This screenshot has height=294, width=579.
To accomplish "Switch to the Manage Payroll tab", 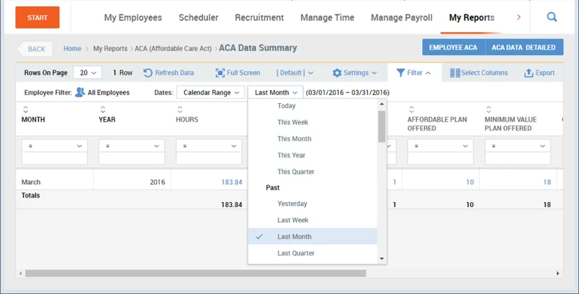I will coord(401,17).
